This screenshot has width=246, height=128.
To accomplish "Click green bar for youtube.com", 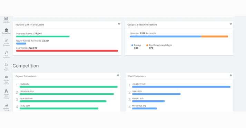I will pyautogui.click(x=63, y=101).
